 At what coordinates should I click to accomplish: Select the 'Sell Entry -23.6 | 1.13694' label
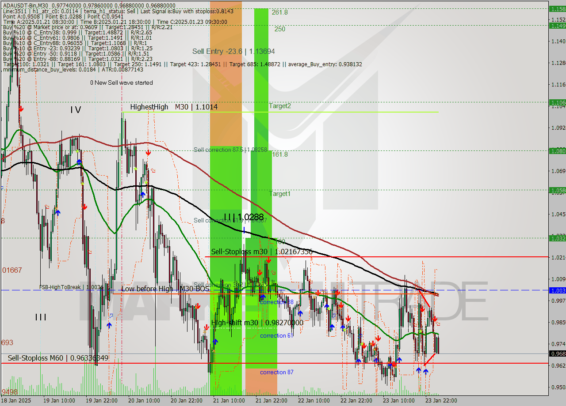[233, 52]
